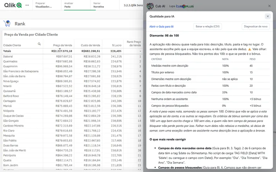The width and height of the screenshot is (276, 172).
Task: Select São João da Barra
Action: 14,76
